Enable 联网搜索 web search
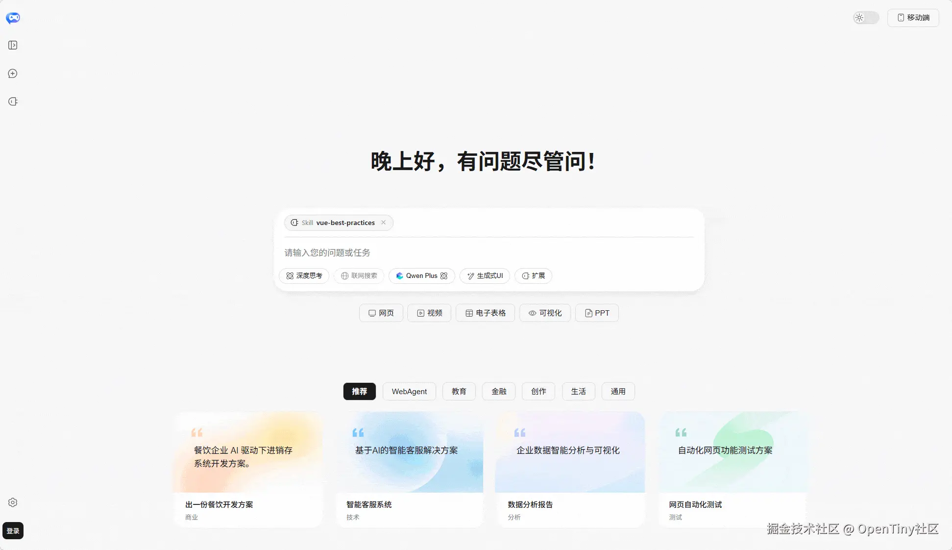 pos(359,276)
